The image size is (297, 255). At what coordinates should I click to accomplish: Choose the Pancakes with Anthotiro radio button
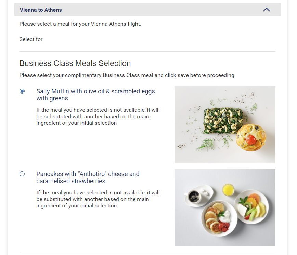tap(22, 174)
